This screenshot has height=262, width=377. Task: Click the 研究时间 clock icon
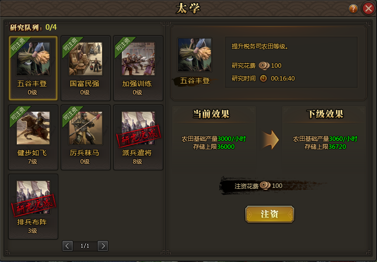tap(264, 79)
